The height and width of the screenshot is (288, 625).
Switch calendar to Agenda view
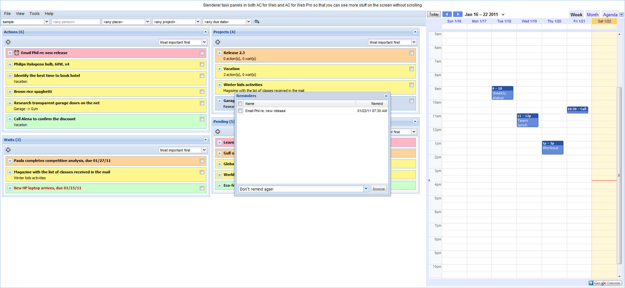tap(610, 15)
